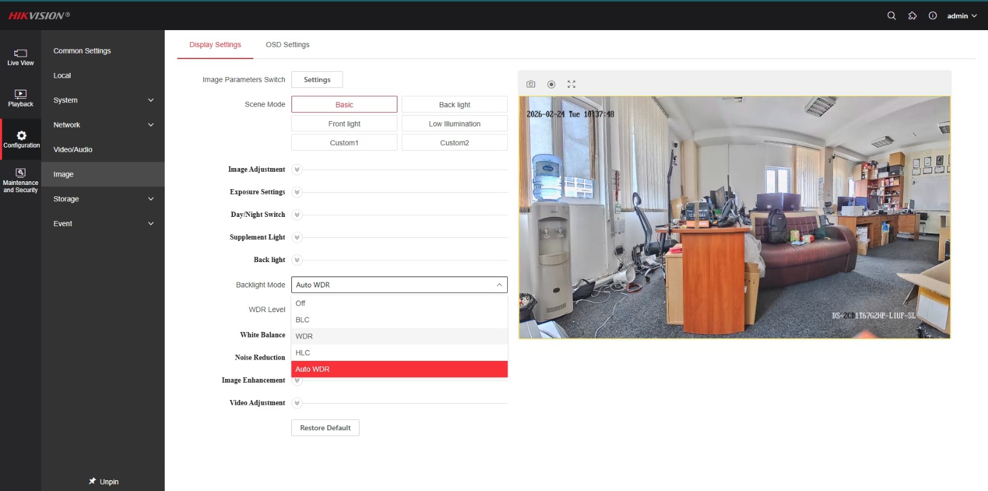Viewport: 988px width, 491px height.
Task: Click the info help icon
Action: pyautogui.click(x=933, y=16)
